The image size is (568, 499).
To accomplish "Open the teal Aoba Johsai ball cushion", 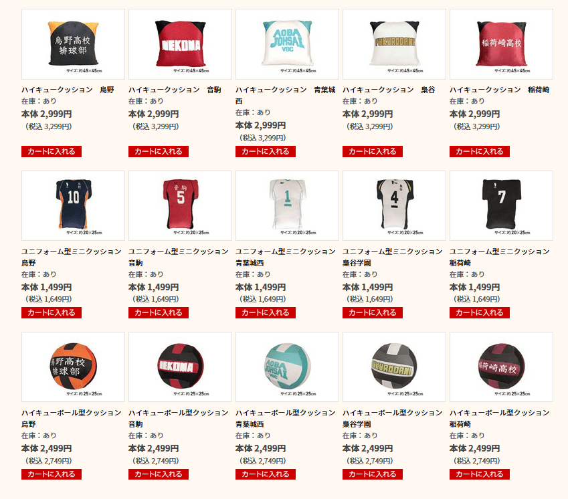I will [287, 367].
